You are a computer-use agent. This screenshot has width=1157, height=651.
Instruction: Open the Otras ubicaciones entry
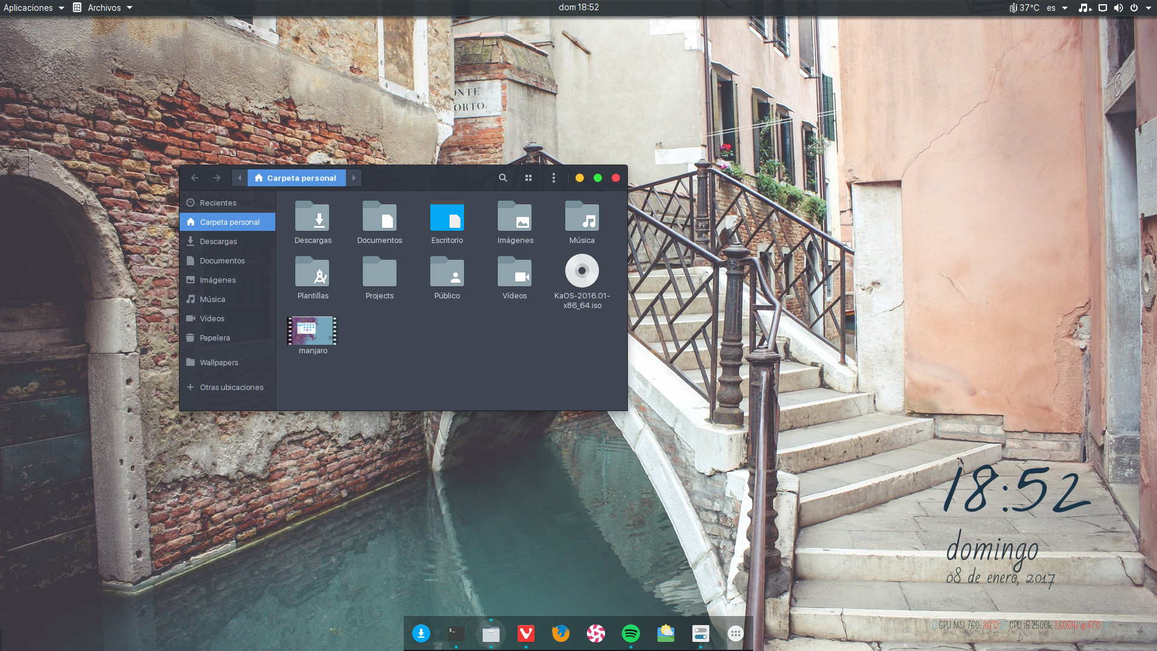point(231,387)
